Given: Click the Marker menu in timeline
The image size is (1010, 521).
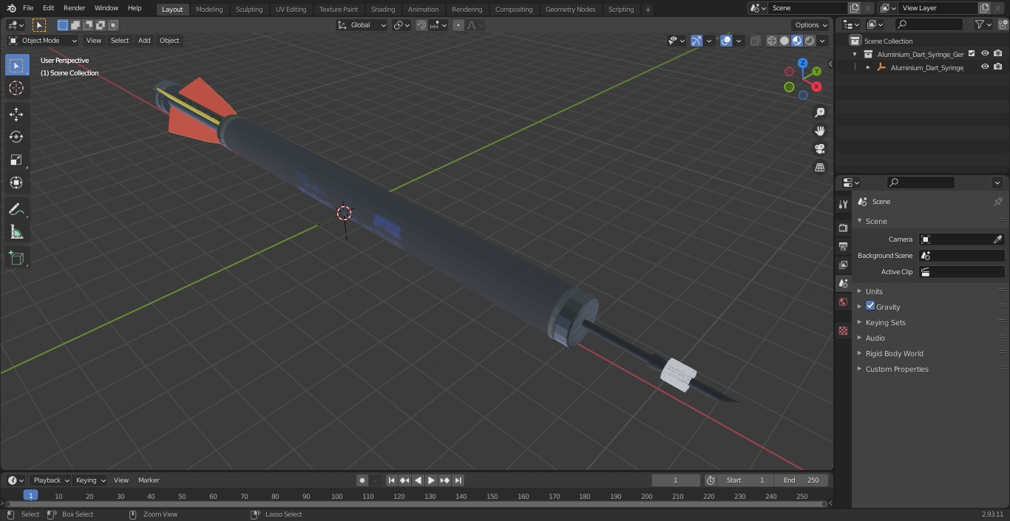Looking at the screenshot, I should click(149, 480).
